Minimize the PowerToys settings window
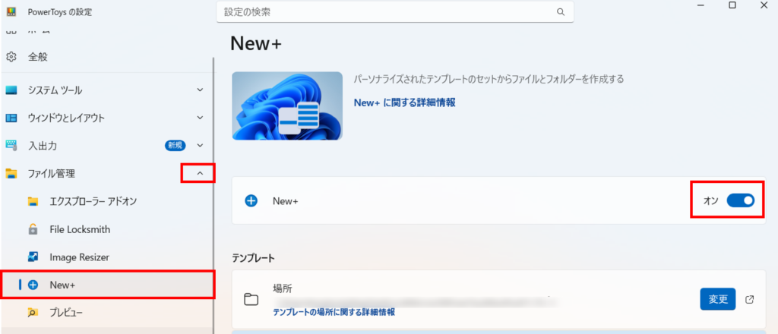Image resolution: width=778 pixels, height=334 pixels. (701, 5)
